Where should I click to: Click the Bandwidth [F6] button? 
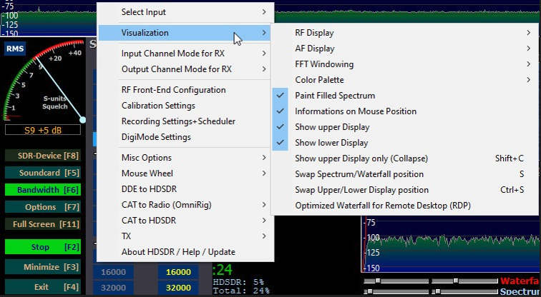tap(43, 190)
